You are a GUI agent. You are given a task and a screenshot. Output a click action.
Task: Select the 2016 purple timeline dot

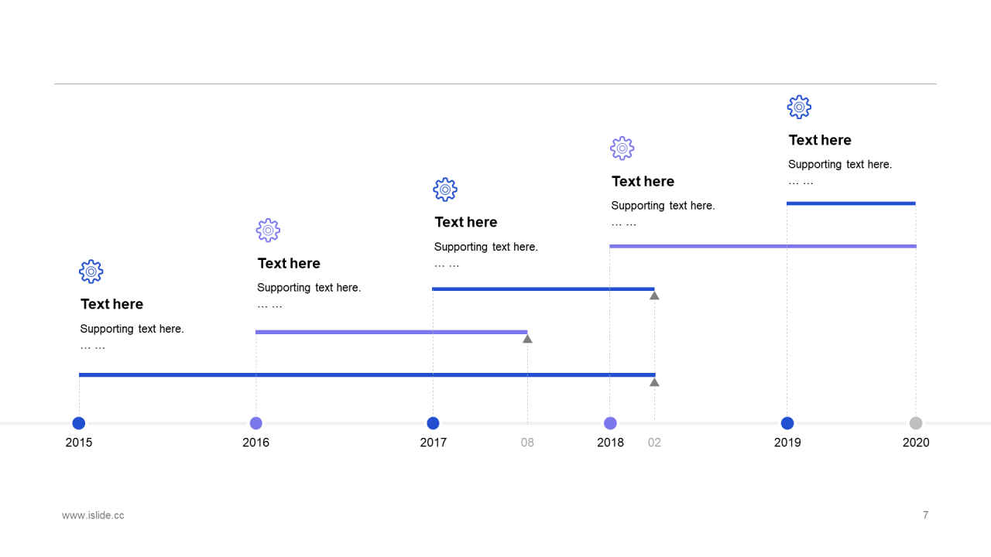point(256,423)
